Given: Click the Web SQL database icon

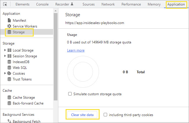Looking at the screenshot, I should pyautogui.click(x=9, y=68).
